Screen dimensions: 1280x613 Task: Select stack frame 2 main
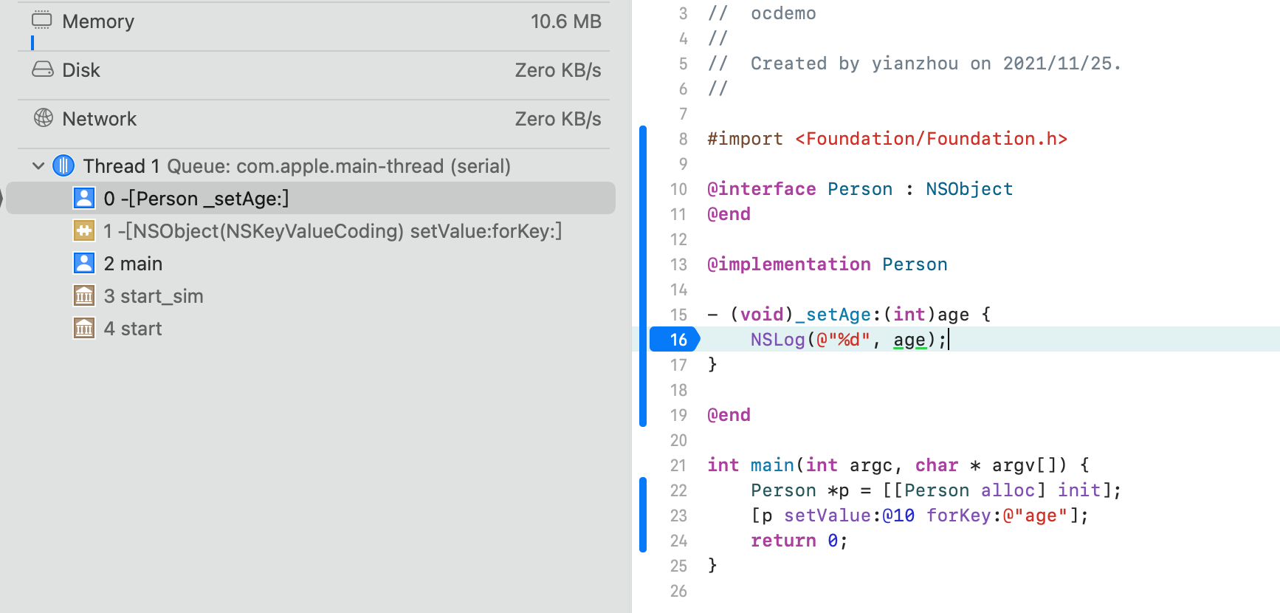pos(311,263)
